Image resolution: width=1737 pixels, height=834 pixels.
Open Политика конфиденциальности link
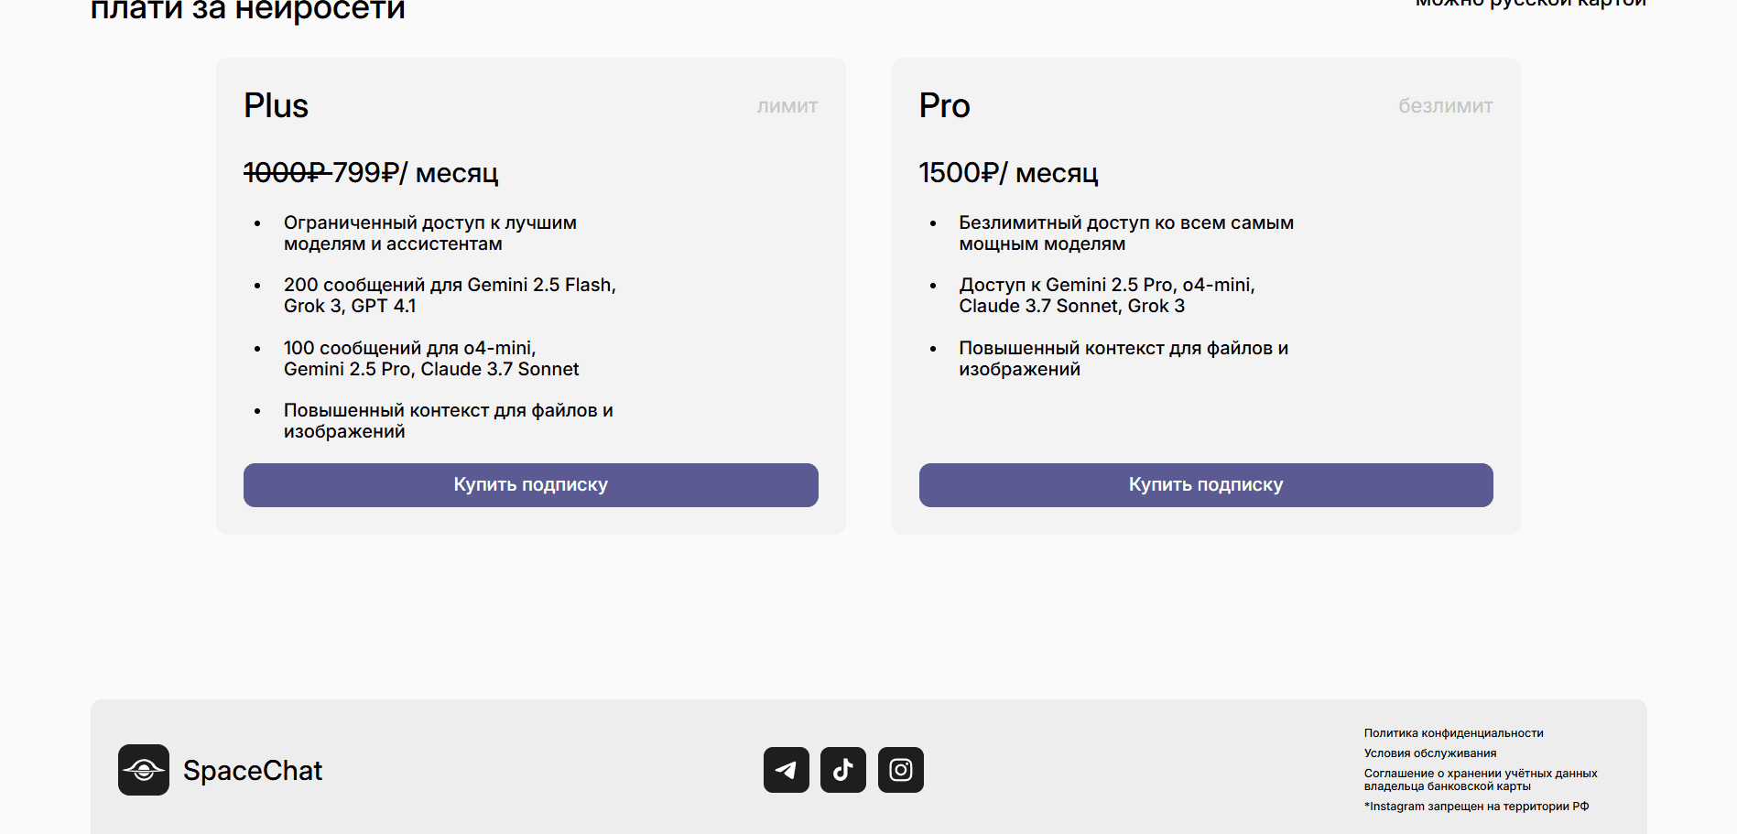1453,733
